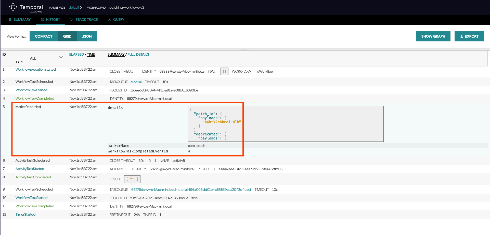The width and height of the screenshot is (490, 235).
Task: Open the History tab
Action: pyautogui.click(x=50, y=20)
